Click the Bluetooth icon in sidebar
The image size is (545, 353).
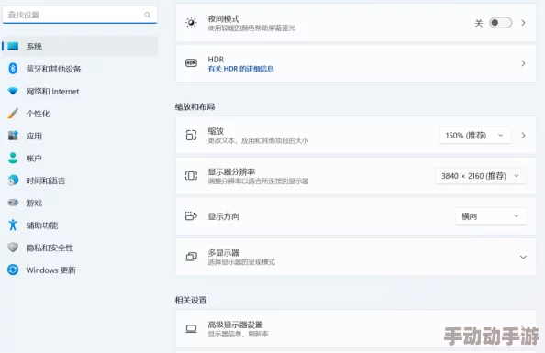click(13, 69)
